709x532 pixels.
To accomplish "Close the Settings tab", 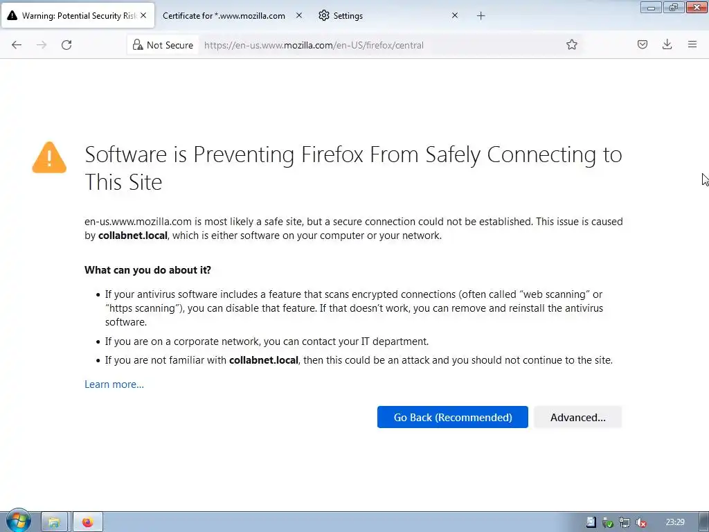I will click(455, 15).
